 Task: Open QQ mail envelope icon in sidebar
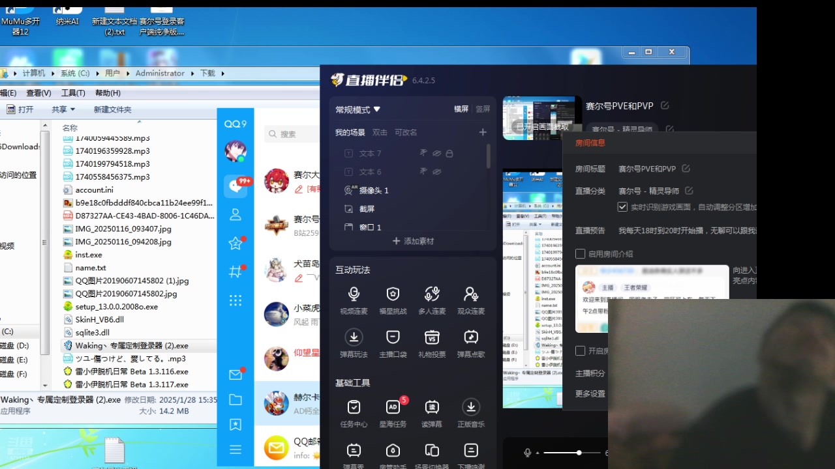pyautogui.click(x=235, y=375)
